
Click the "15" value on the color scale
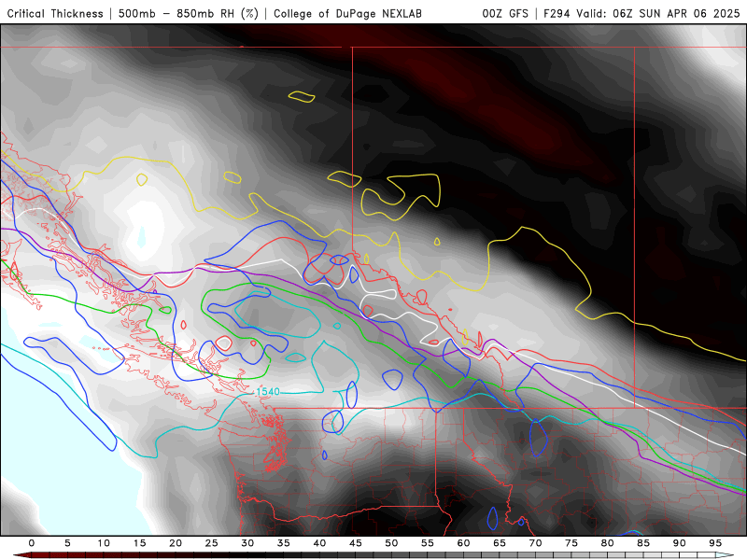point(139,543)
